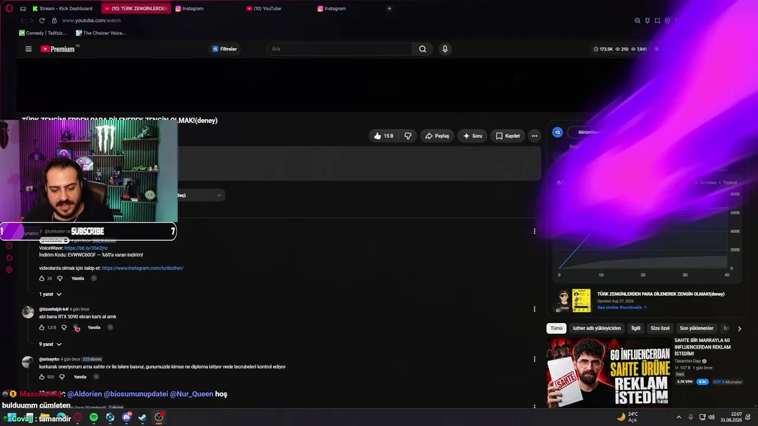Click the Soru ask button
Viewport: 758px width, 426px height.
(x=472, y=136)
